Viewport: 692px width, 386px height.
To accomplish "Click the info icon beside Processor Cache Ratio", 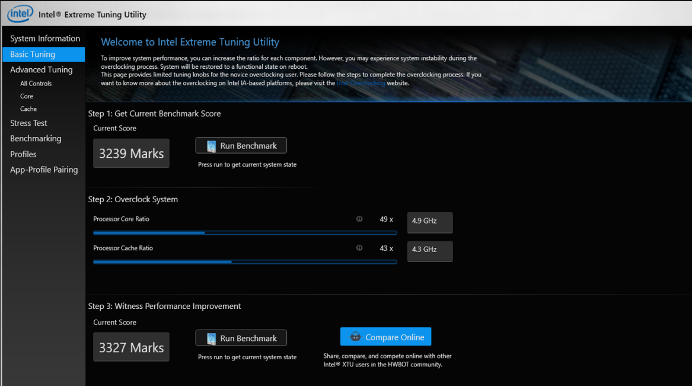I will click(359, 248).
